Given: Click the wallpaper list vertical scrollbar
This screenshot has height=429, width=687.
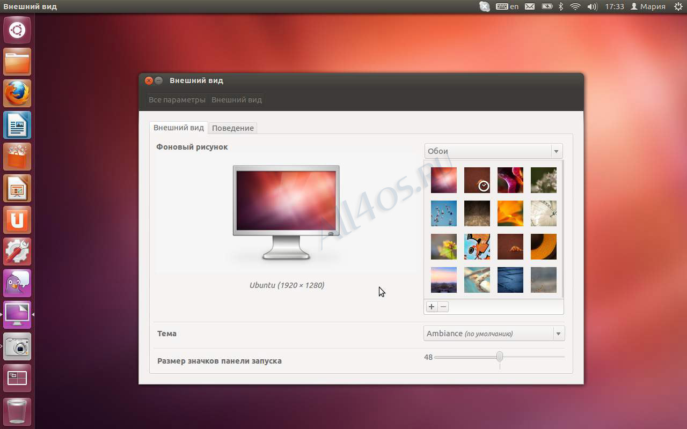Looking at the screenshot, I should pos(562,229).
